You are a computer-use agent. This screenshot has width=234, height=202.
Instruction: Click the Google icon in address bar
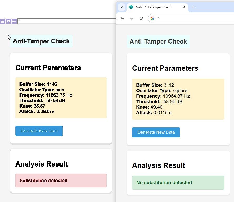[152, 18]
